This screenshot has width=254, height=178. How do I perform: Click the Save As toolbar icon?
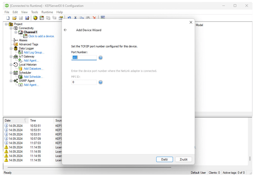click(x=27, y=18)
